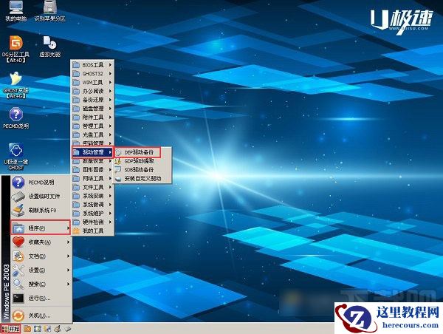The width and height of the screenshot is (443, 334).
Task: Open the 系统微调 program folder
Action: 92,205
